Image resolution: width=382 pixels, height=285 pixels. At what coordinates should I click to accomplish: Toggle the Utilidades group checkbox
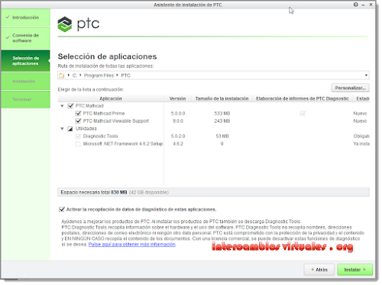(70, 129)
